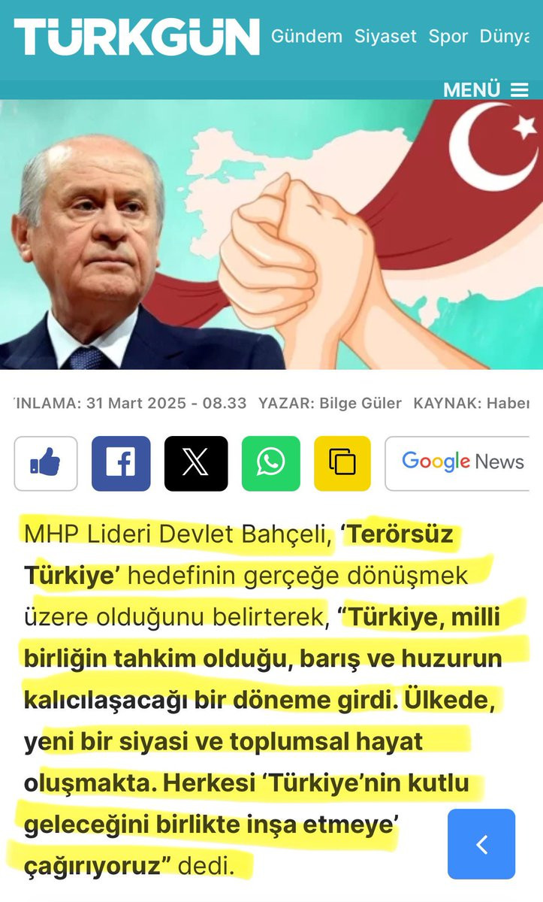Screen dimensions: 543x902
Task: Click the thumbs-up like icon
Action: (46, 464)
